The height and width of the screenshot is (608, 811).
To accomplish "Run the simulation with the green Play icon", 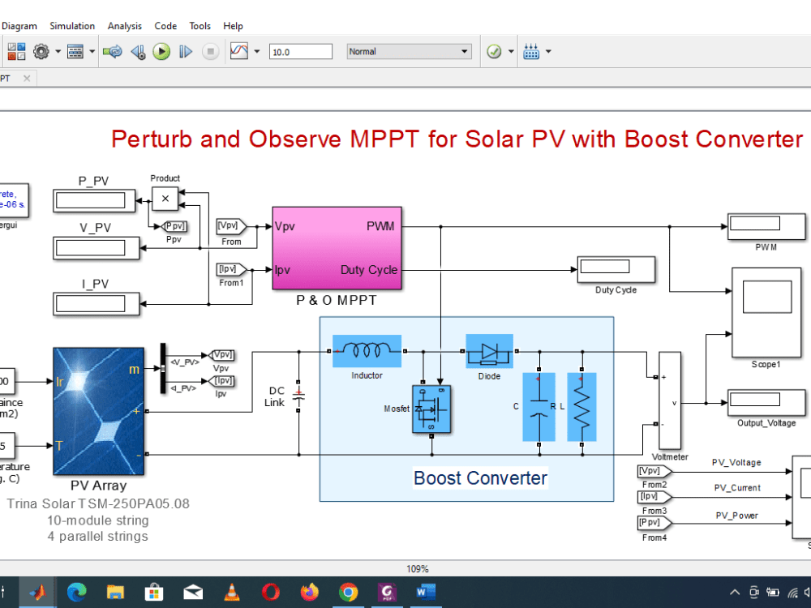I will (x=161, y=50).
